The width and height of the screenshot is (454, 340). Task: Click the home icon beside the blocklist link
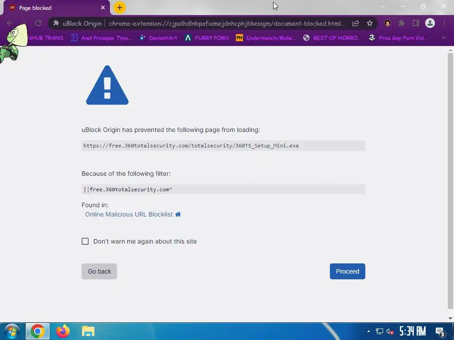(178, 214)
